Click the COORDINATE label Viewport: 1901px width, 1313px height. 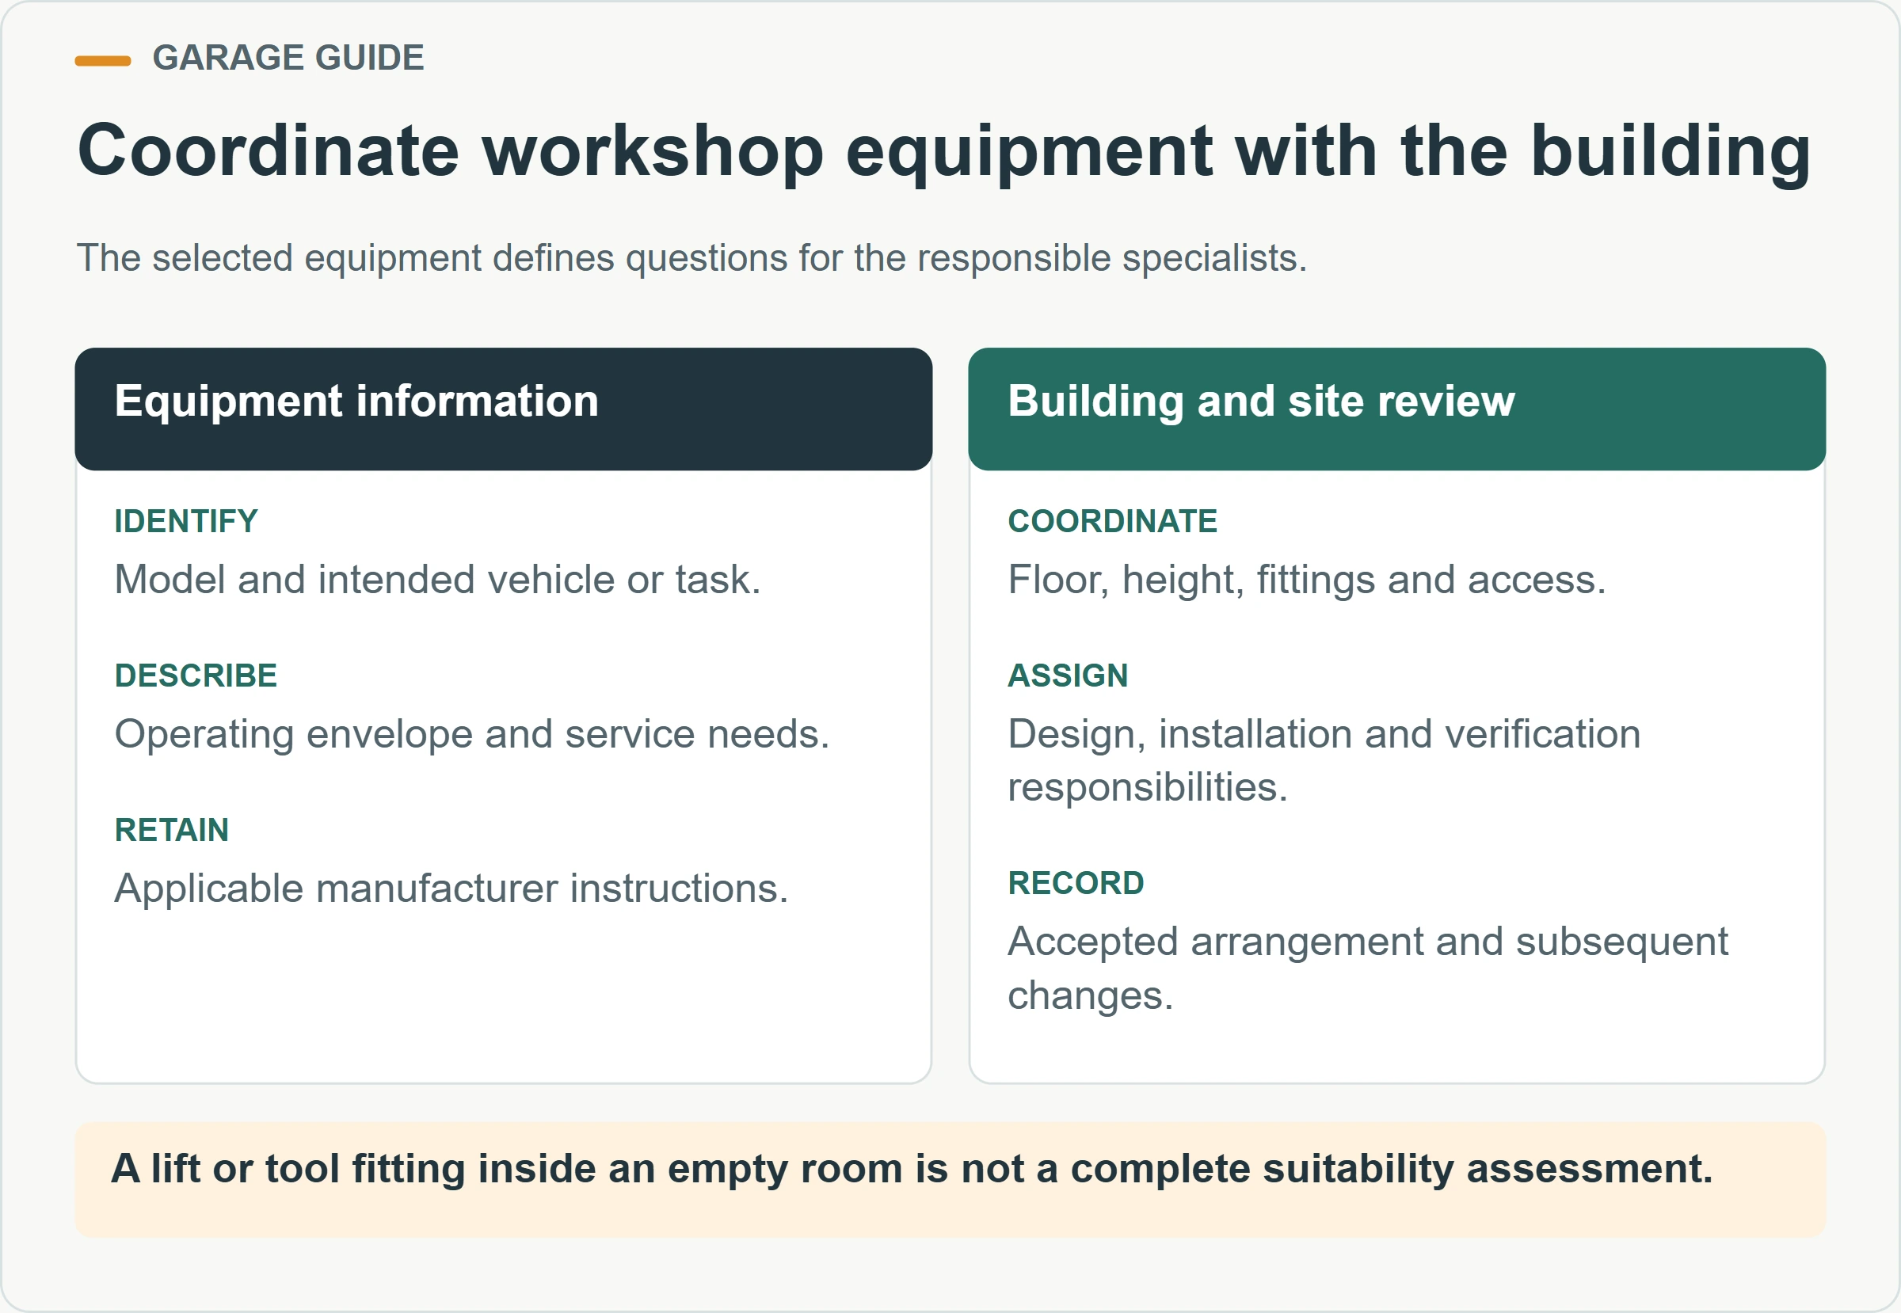1113,522
